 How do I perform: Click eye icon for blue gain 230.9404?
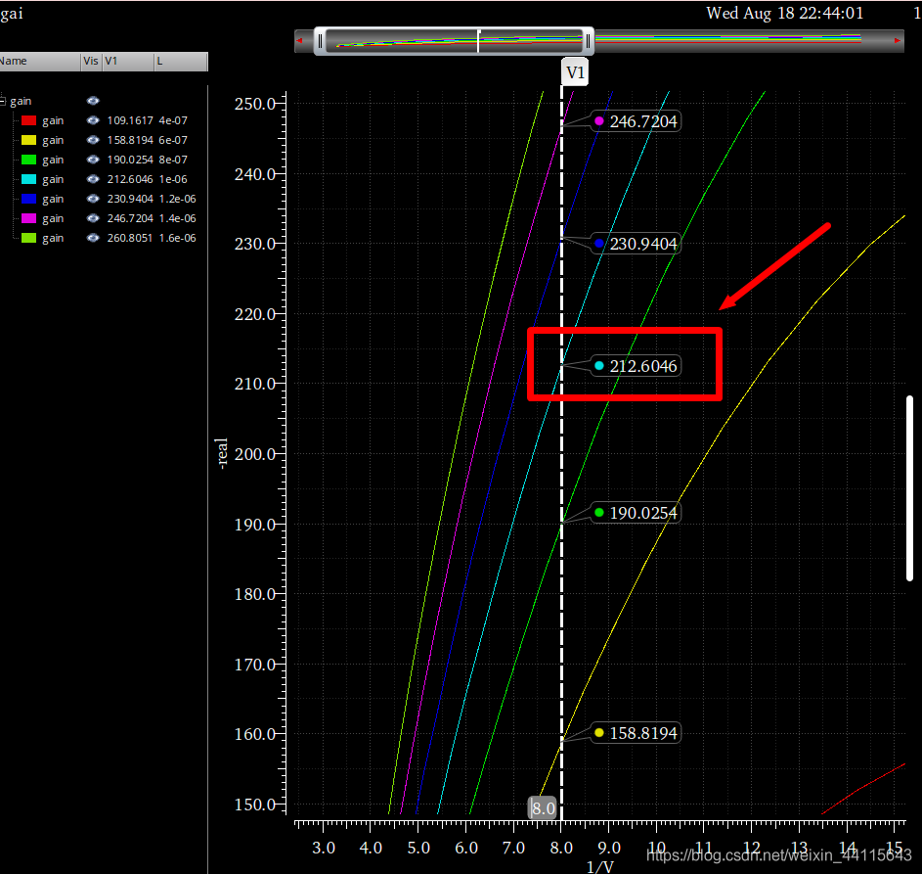[93, 199]
